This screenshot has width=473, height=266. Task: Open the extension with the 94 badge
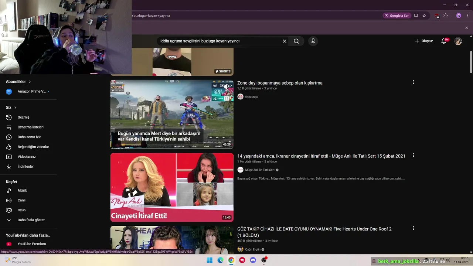pos(437,16)
